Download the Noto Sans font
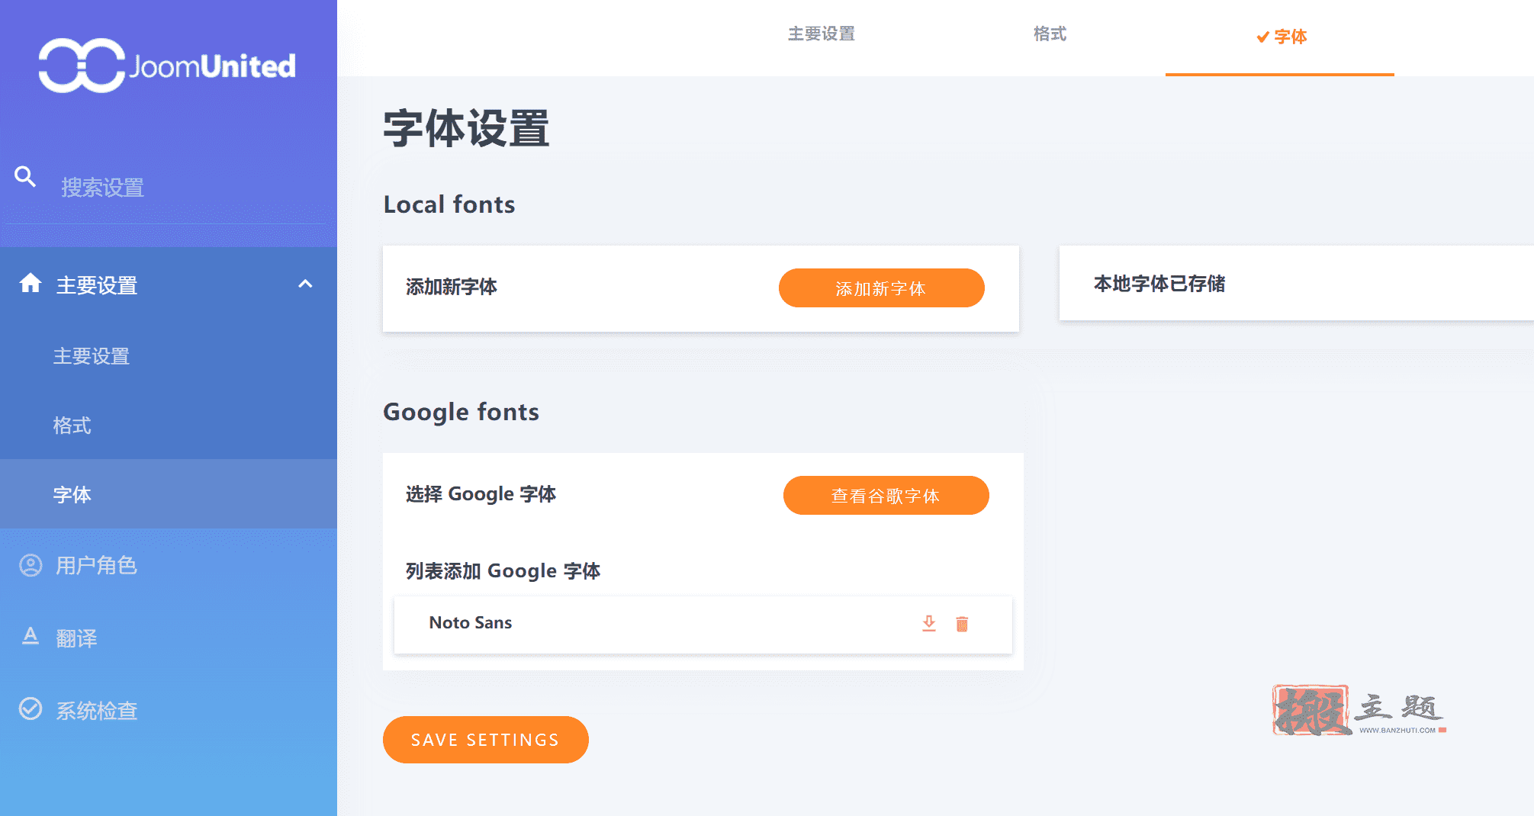Image resolution: width=1534 pixels, height=816 pixels. pyautogui.click(x=929, y=623)
